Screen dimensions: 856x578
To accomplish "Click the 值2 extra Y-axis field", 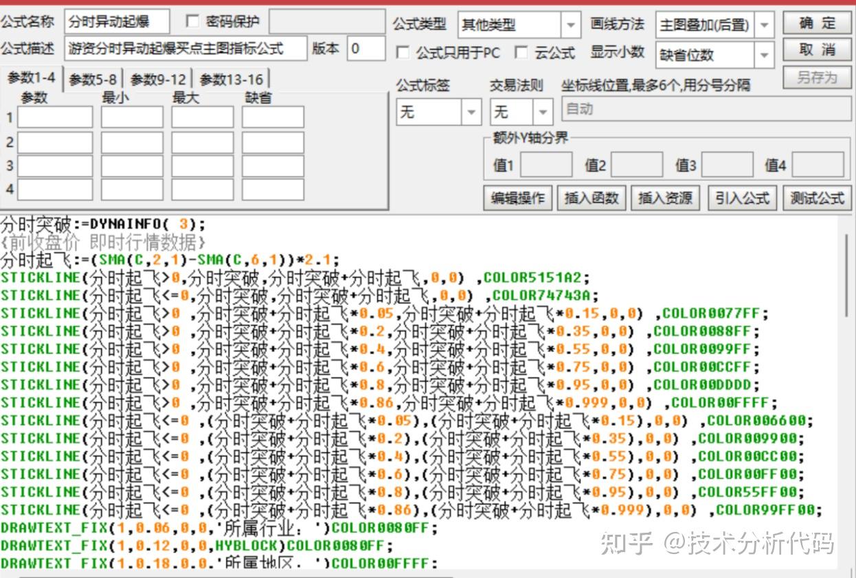I will click(637, 165).
